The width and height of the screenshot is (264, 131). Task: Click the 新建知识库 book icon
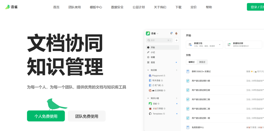point(229,45)
